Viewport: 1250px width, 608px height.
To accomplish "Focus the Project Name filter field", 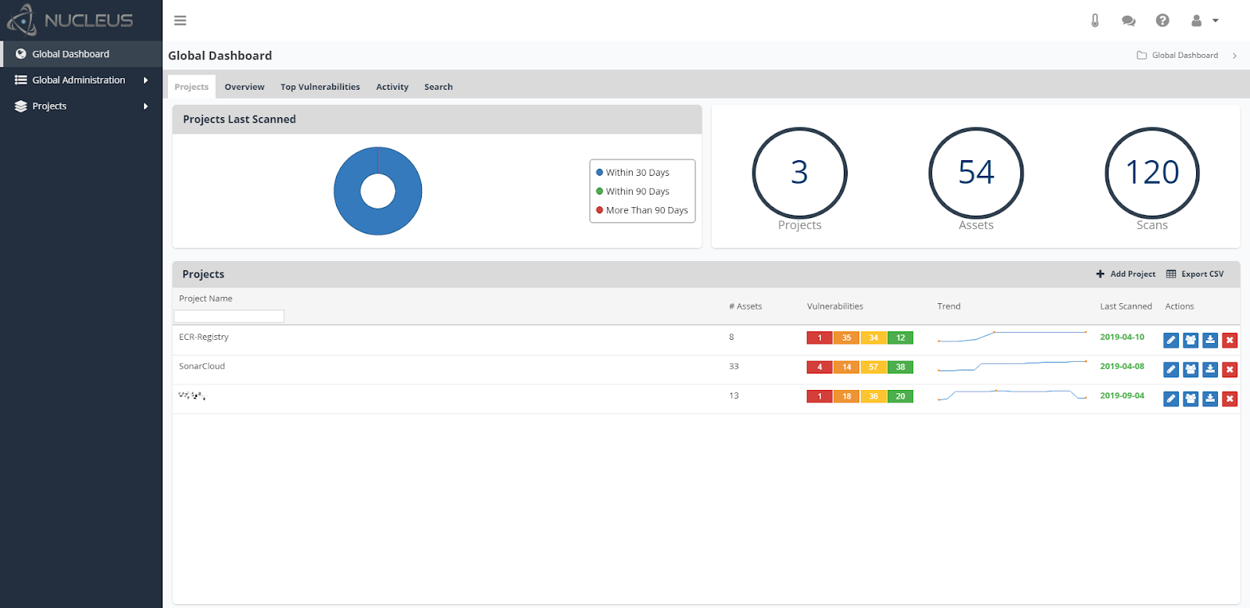I will [229, 317].
